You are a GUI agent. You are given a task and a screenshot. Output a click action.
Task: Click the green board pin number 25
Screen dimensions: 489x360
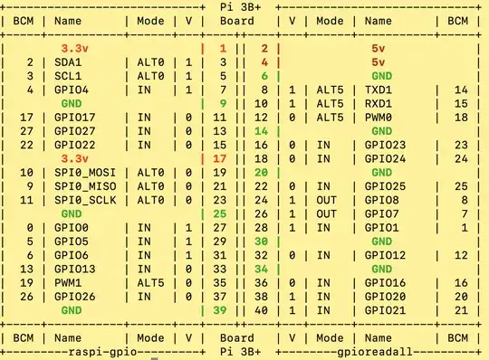219,214
